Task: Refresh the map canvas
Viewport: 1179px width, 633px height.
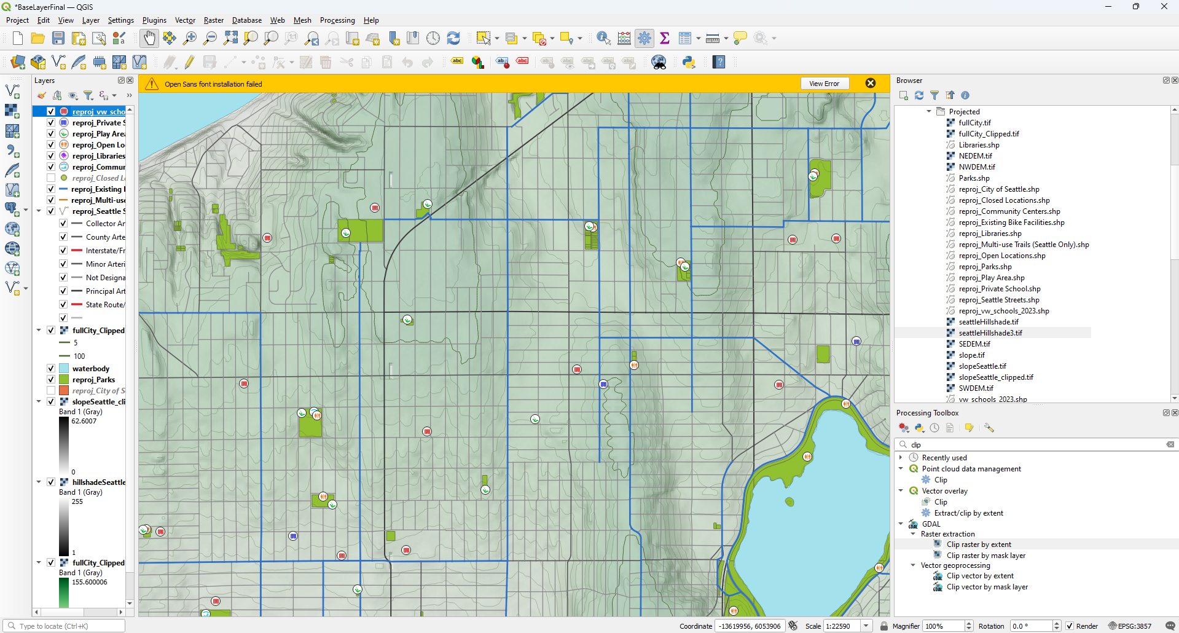Action: tap(453, 39)
